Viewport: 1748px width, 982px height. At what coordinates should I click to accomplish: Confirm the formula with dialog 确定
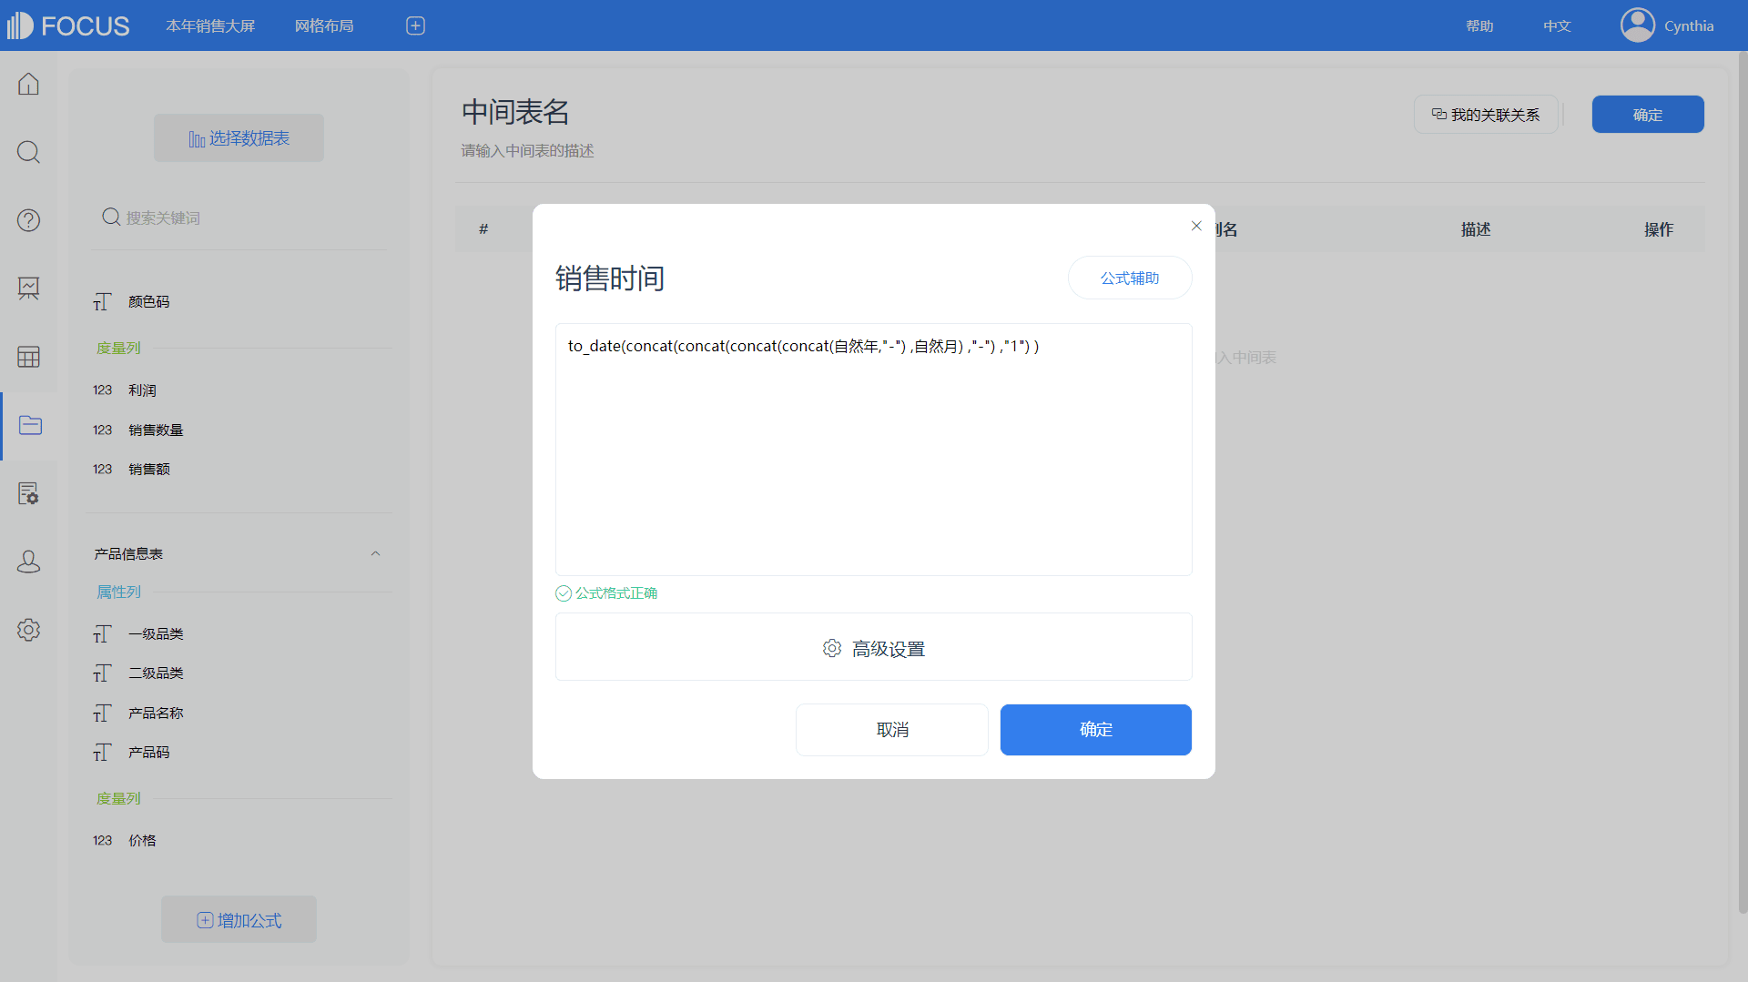pos(1096,730)
